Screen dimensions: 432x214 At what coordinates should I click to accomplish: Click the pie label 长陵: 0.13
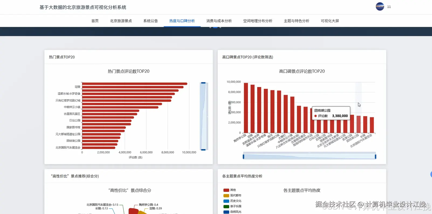pos(102,208)
